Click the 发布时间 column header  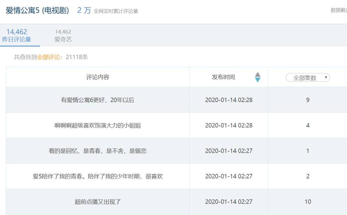(223, 77)
